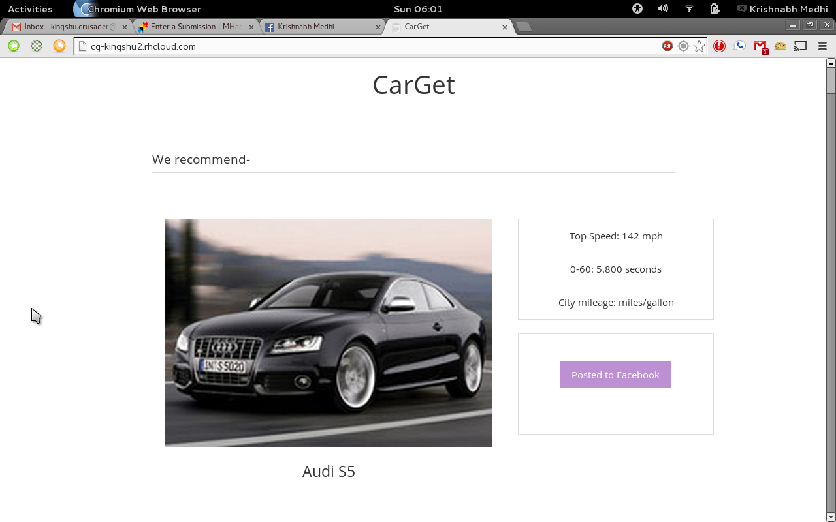The image size is (836, 522).
Task: Open the cookie extension icon
Action: (780, 46)
